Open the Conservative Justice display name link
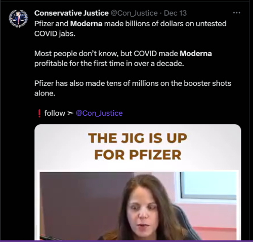This screenshot has width=253, height=242. click(71, 13)
